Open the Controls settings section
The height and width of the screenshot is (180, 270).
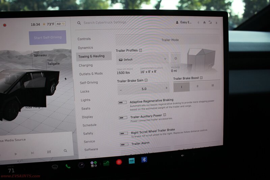(x=84, y=39)
